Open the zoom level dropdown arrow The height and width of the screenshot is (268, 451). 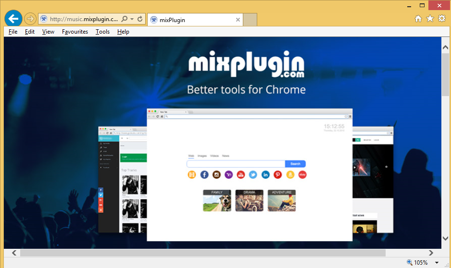point(437,263)
